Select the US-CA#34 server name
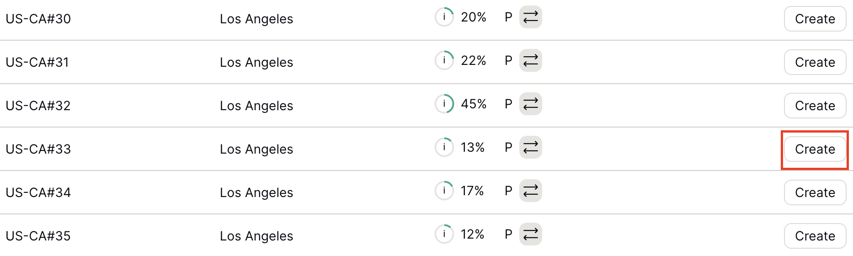 [x=38, y=192]
